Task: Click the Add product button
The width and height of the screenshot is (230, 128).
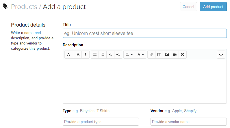Action: tap(213, 7)
